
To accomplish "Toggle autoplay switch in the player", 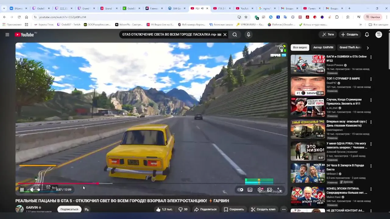I will coord(241,190).
